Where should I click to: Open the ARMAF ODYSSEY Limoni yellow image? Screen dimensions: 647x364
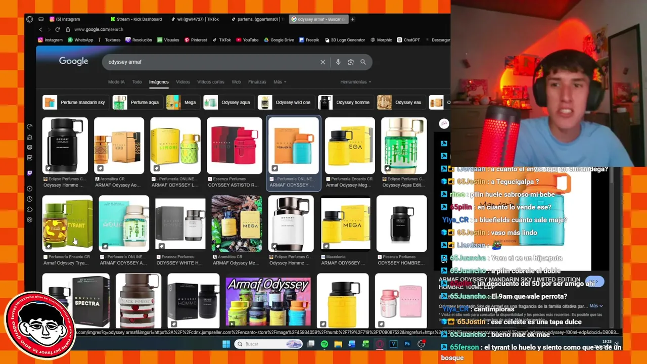tap(175, 146)
